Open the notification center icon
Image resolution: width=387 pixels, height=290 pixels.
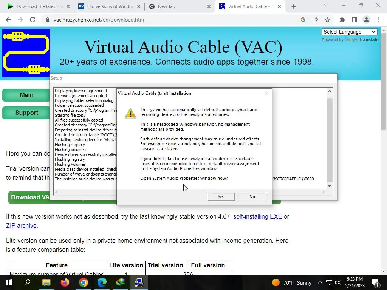point(375,282)
